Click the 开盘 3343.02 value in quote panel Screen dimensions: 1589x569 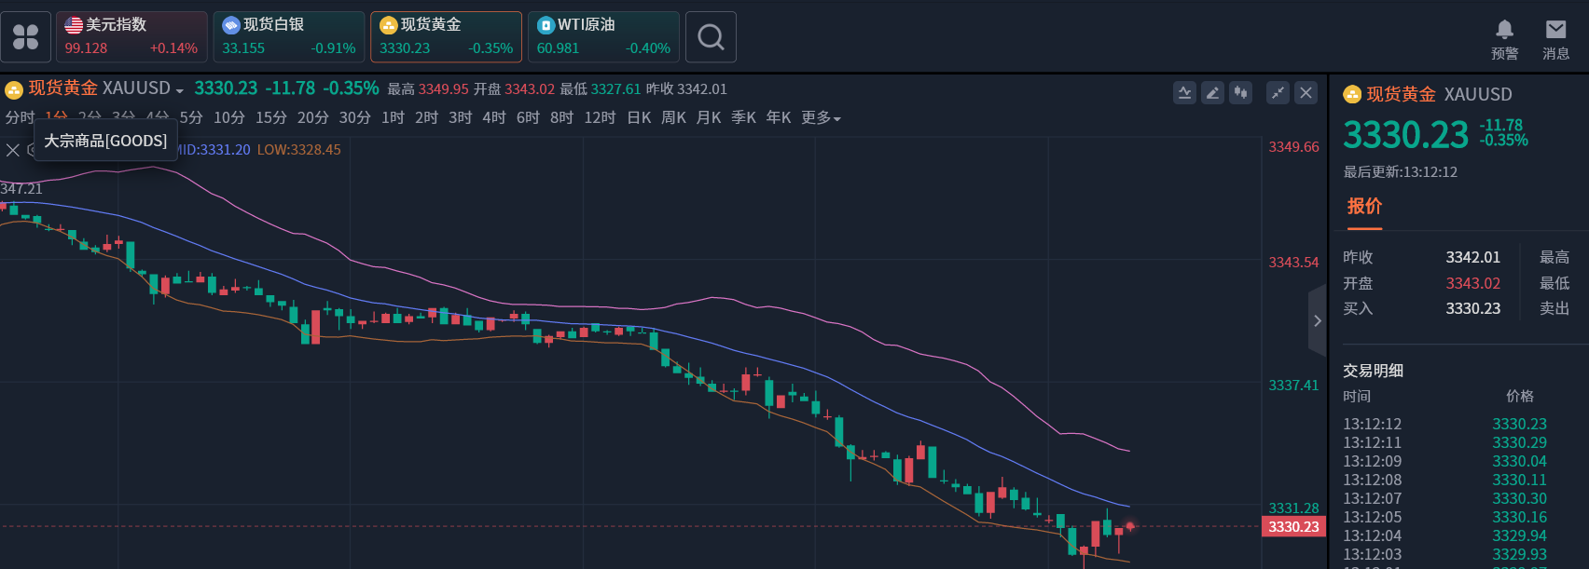[x=1473, y=283]
